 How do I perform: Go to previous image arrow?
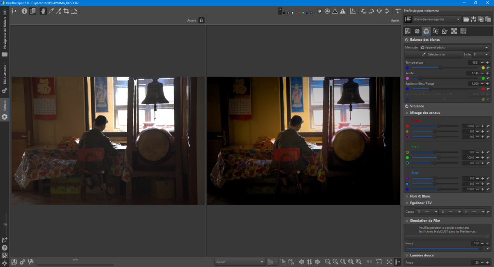(301, 262)
